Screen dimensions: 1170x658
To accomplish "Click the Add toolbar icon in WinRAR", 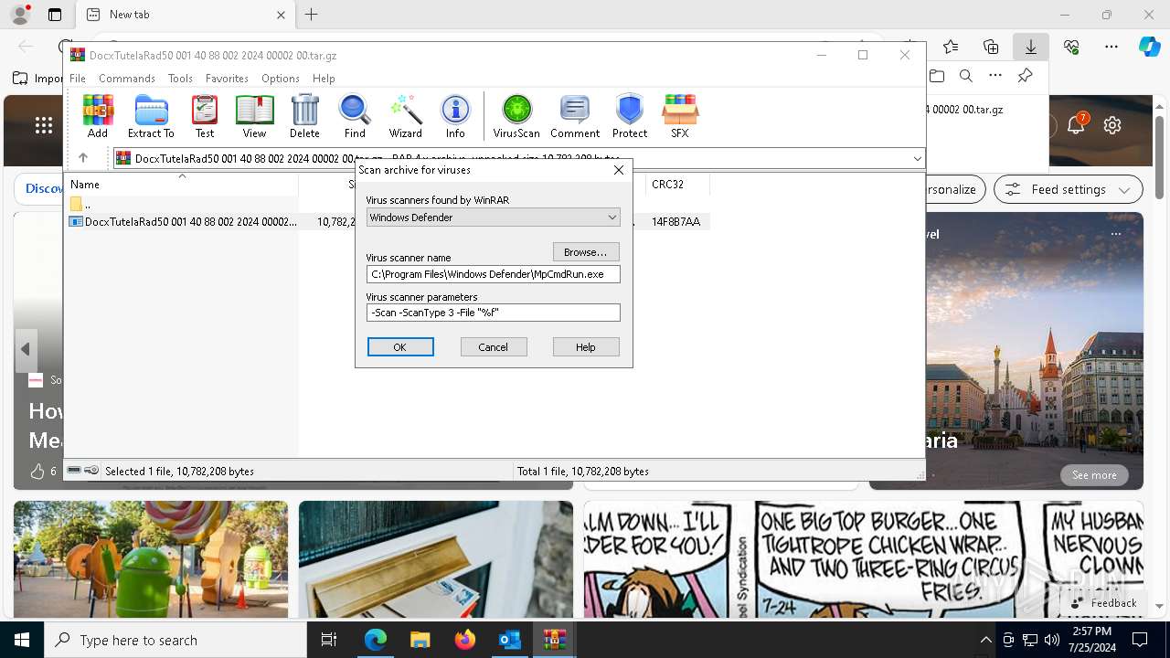I will click(98, 116).
